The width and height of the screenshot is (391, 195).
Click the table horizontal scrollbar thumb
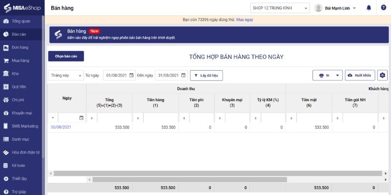click(x=218, y=174)
